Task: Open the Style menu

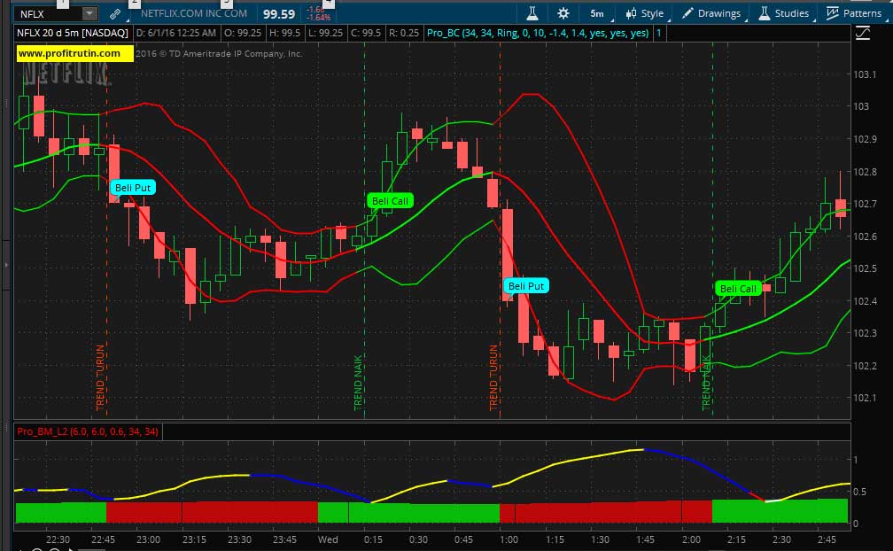Action: tap(645, 13)
